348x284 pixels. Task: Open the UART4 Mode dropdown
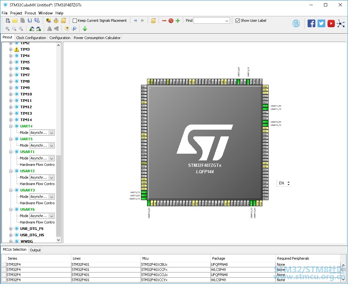(52, 133)
